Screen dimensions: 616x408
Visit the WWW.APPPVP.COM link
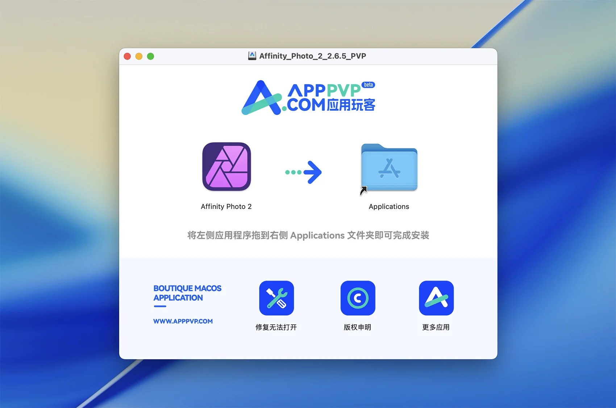tap(183, 321)
